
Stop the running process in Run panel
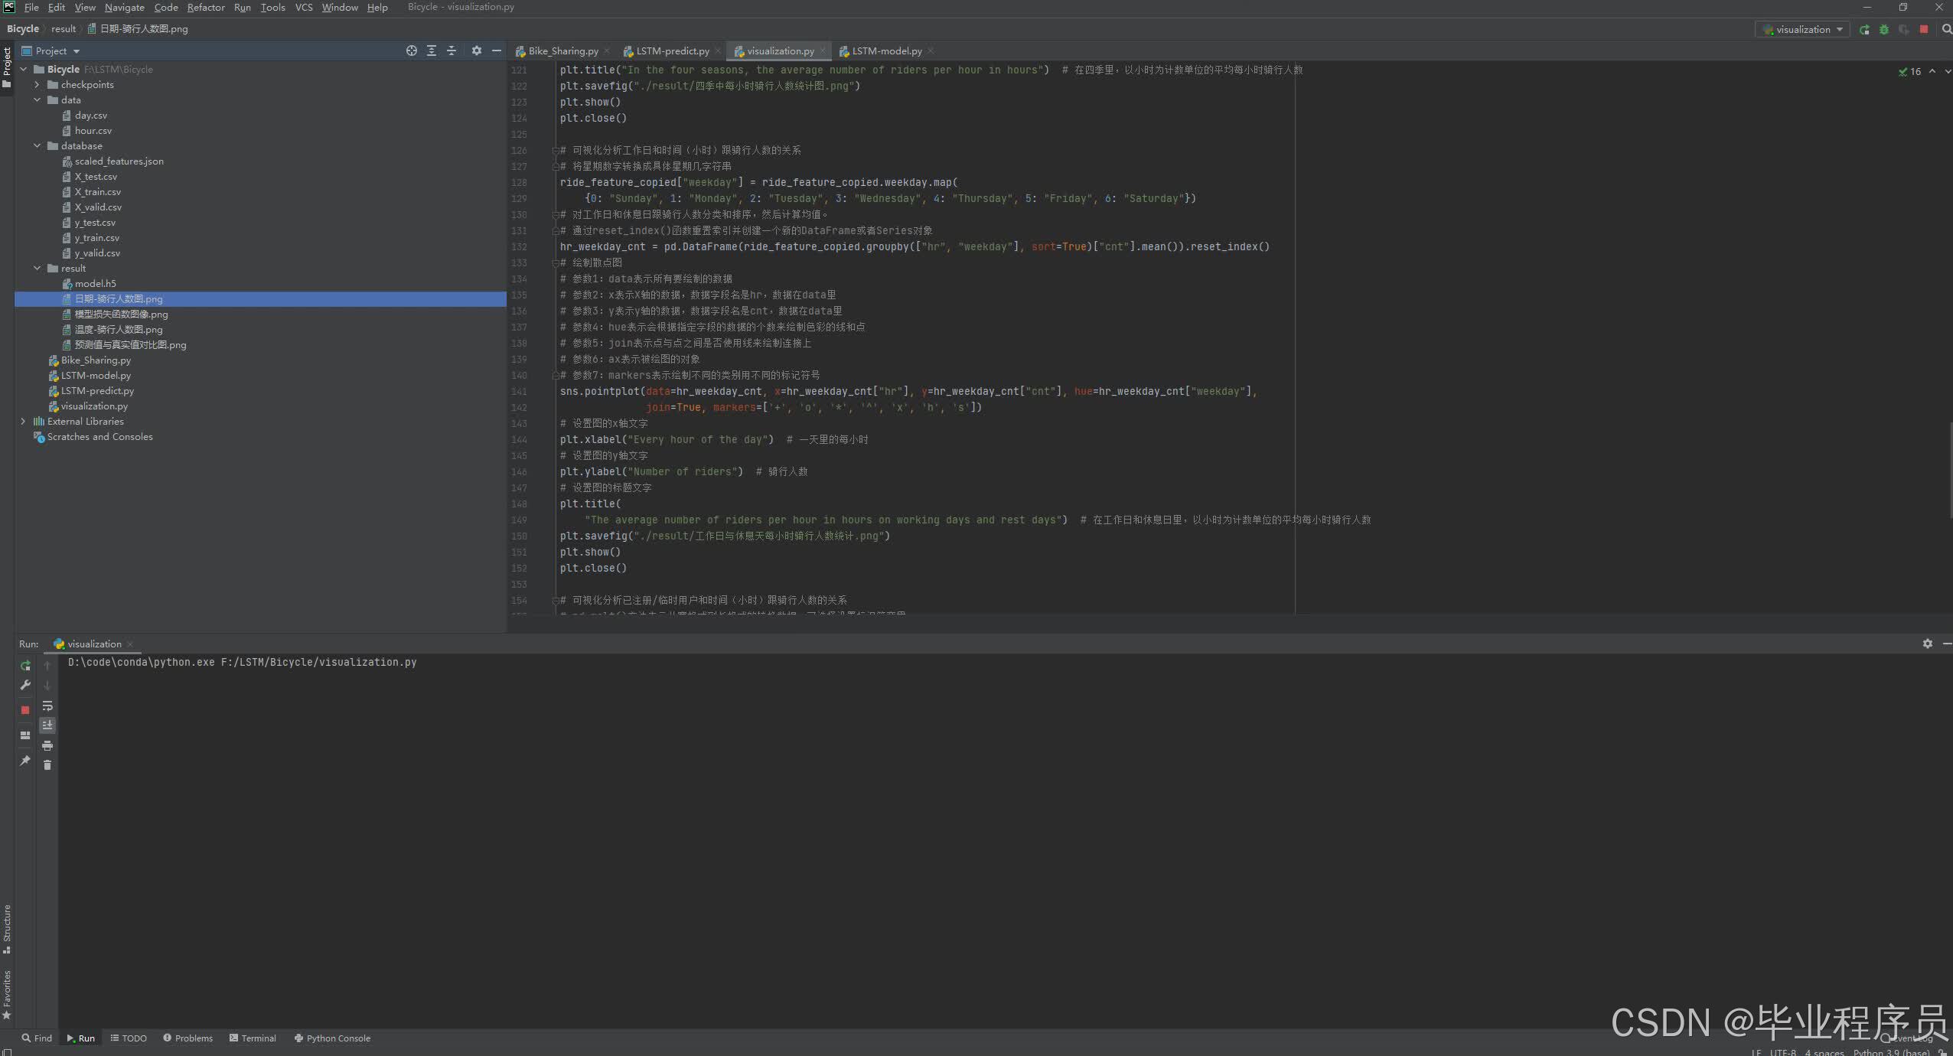point(25,710)
